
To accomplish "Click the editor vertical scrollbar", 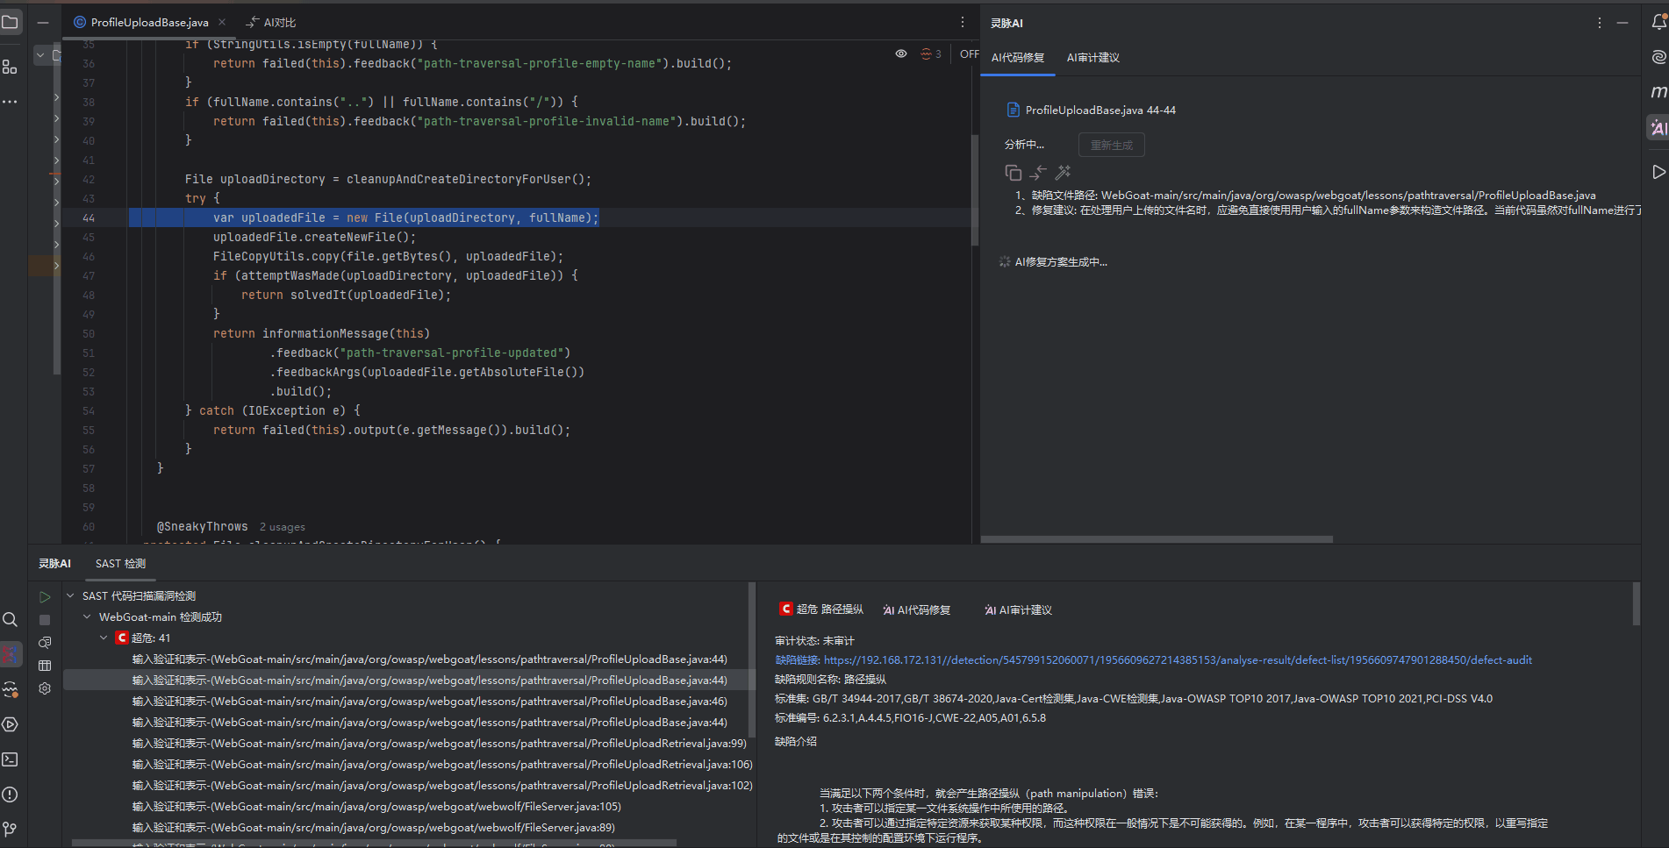I will [974, 189].
